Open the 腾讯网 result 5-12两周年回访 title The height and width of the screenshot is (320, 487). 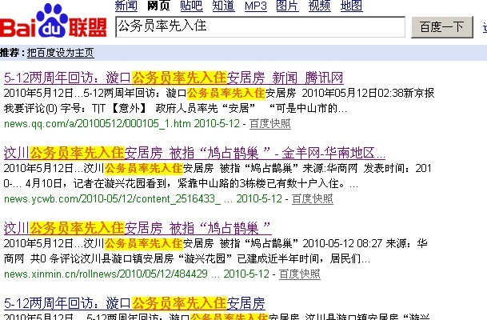point(174,78)
